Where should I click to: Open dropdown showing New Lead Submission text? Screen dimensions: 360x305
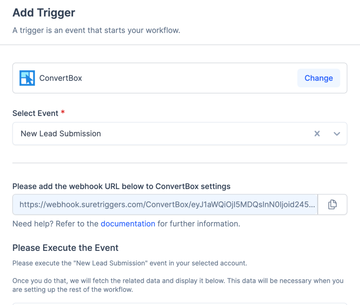61,134
